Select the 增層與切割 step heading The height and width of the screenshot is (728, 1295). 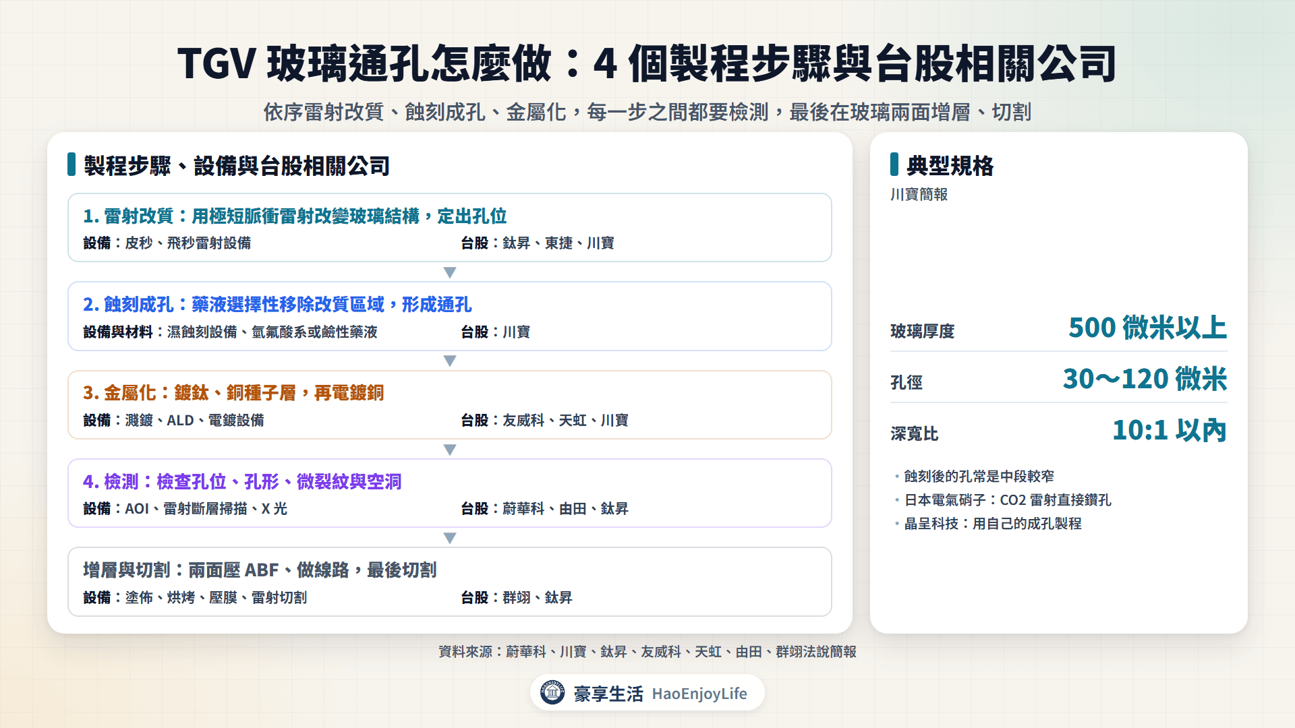260,570
